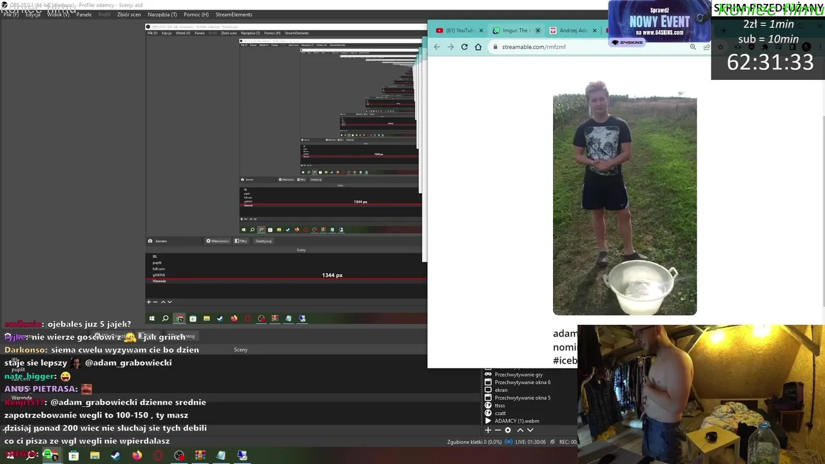825x464 pixels.
Task: Open source properties gear icon
Action: point(508,430)
